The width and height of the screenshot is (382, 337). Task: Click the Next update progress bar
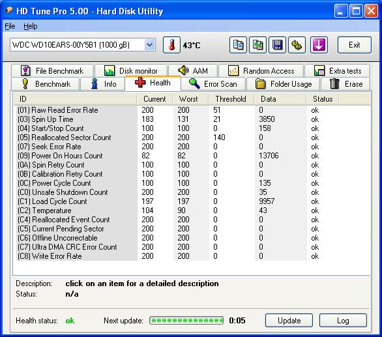186,321
